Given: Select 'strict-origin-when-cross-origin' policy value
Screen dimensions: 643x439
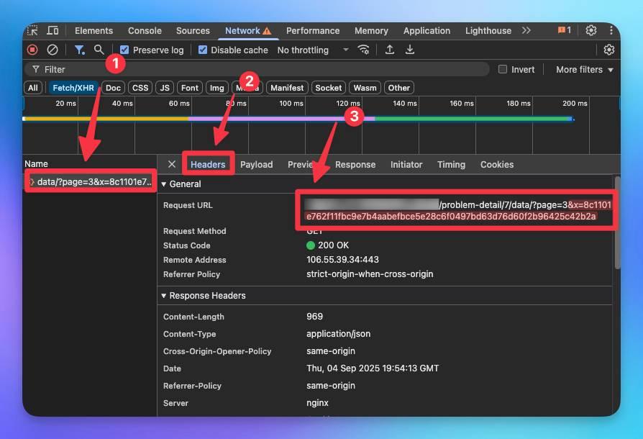Looking at the screenshot, I should (370, 274).
